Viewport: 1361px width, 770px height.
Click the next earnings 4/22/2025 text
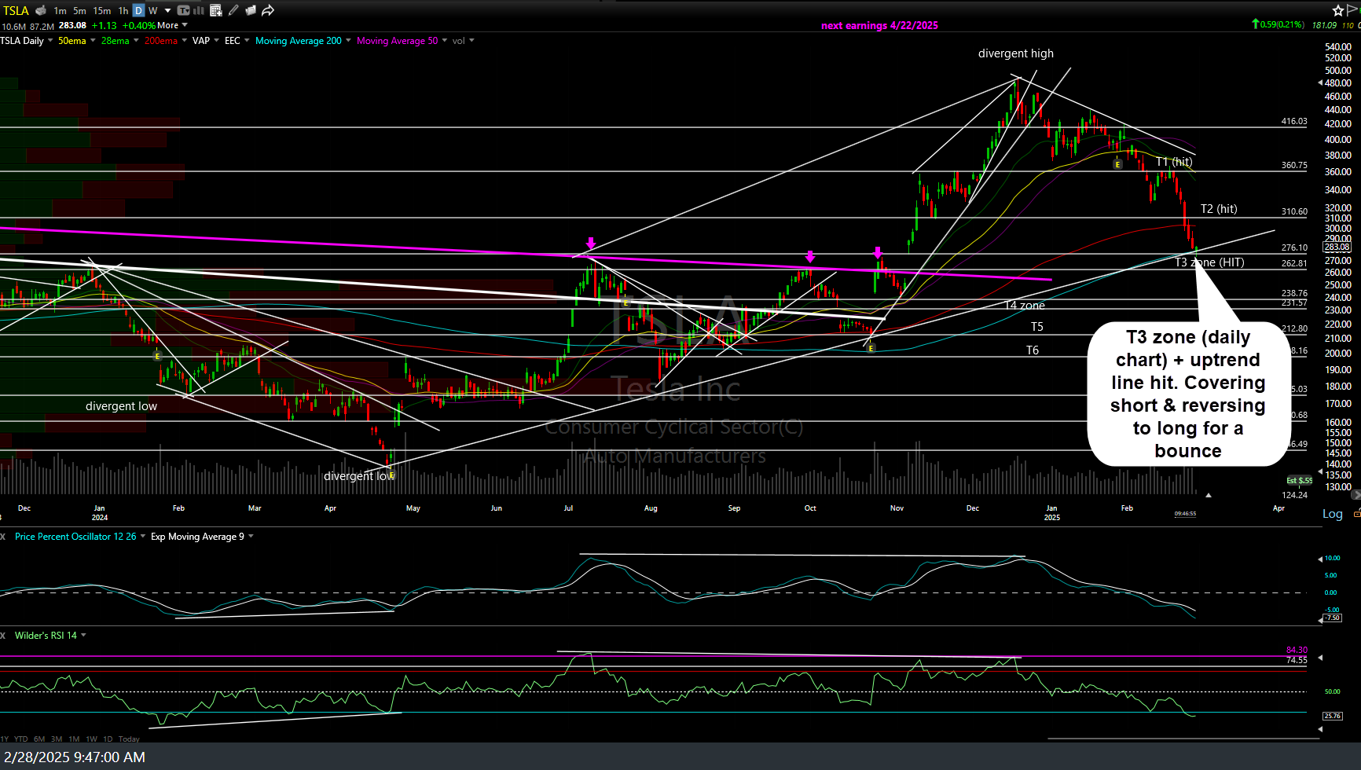coord(879,25)
